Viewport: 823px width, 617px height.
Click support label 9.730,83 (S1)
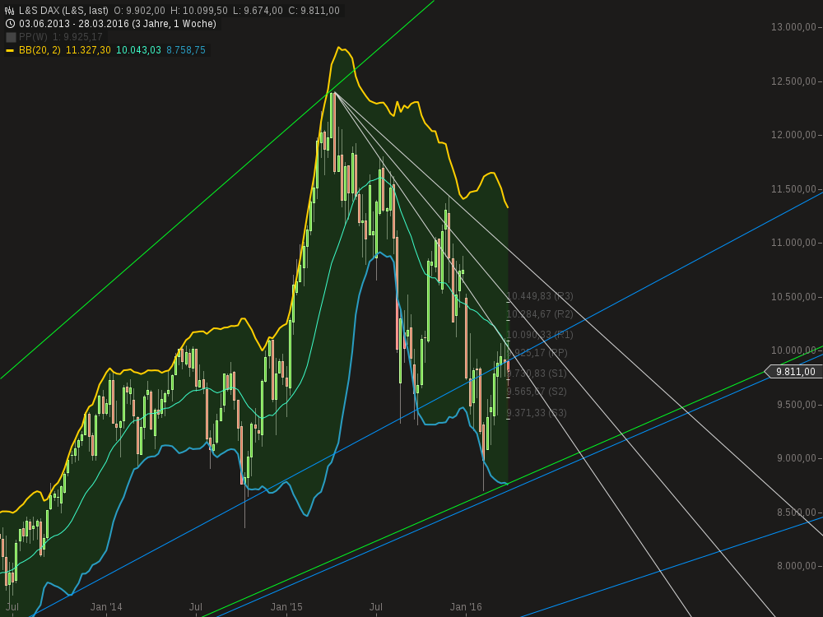coord(537,373)
